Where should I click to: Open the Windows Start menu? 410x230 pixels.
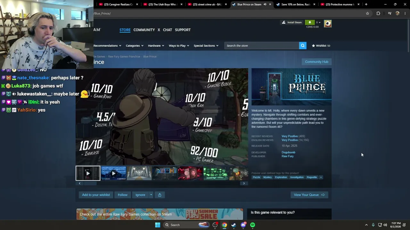[x=158, y=225]
